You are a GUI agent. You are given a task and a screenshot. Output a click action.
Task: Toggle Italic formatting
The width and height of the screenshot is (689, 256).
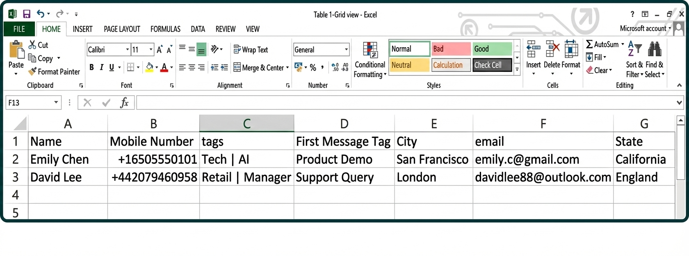coord(101,67)
